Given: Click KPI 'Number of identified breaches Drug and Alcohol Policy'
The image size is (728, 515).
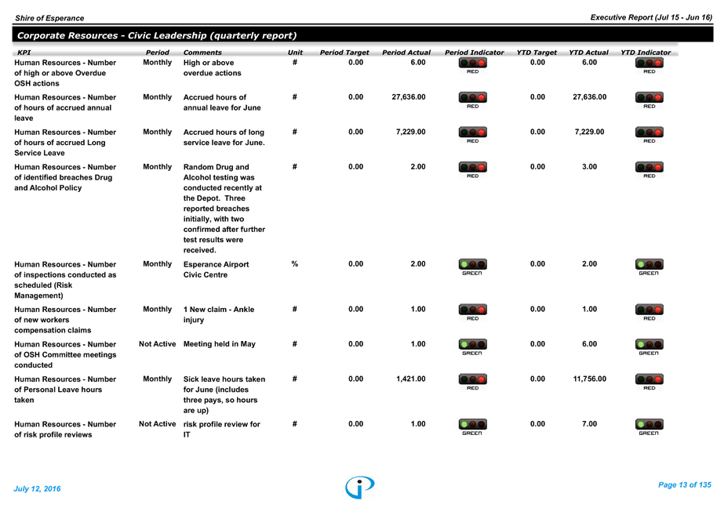Looking at the screenshot, I should (65, 177).
